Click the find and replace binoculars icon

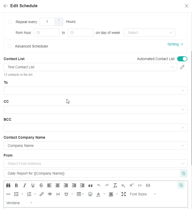tap(8, 185)
